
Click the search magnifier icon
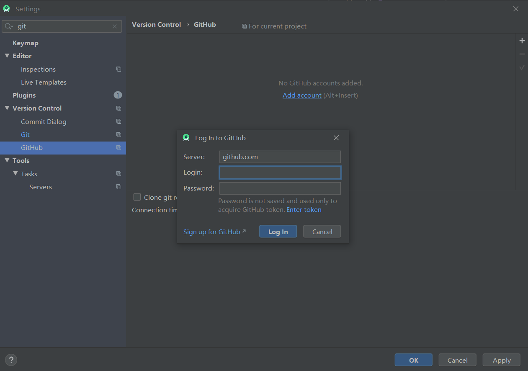tap(9, 26)
